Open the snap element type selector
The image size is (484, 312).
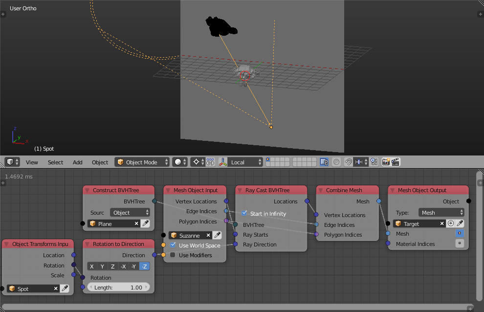(x=361, y=162)
